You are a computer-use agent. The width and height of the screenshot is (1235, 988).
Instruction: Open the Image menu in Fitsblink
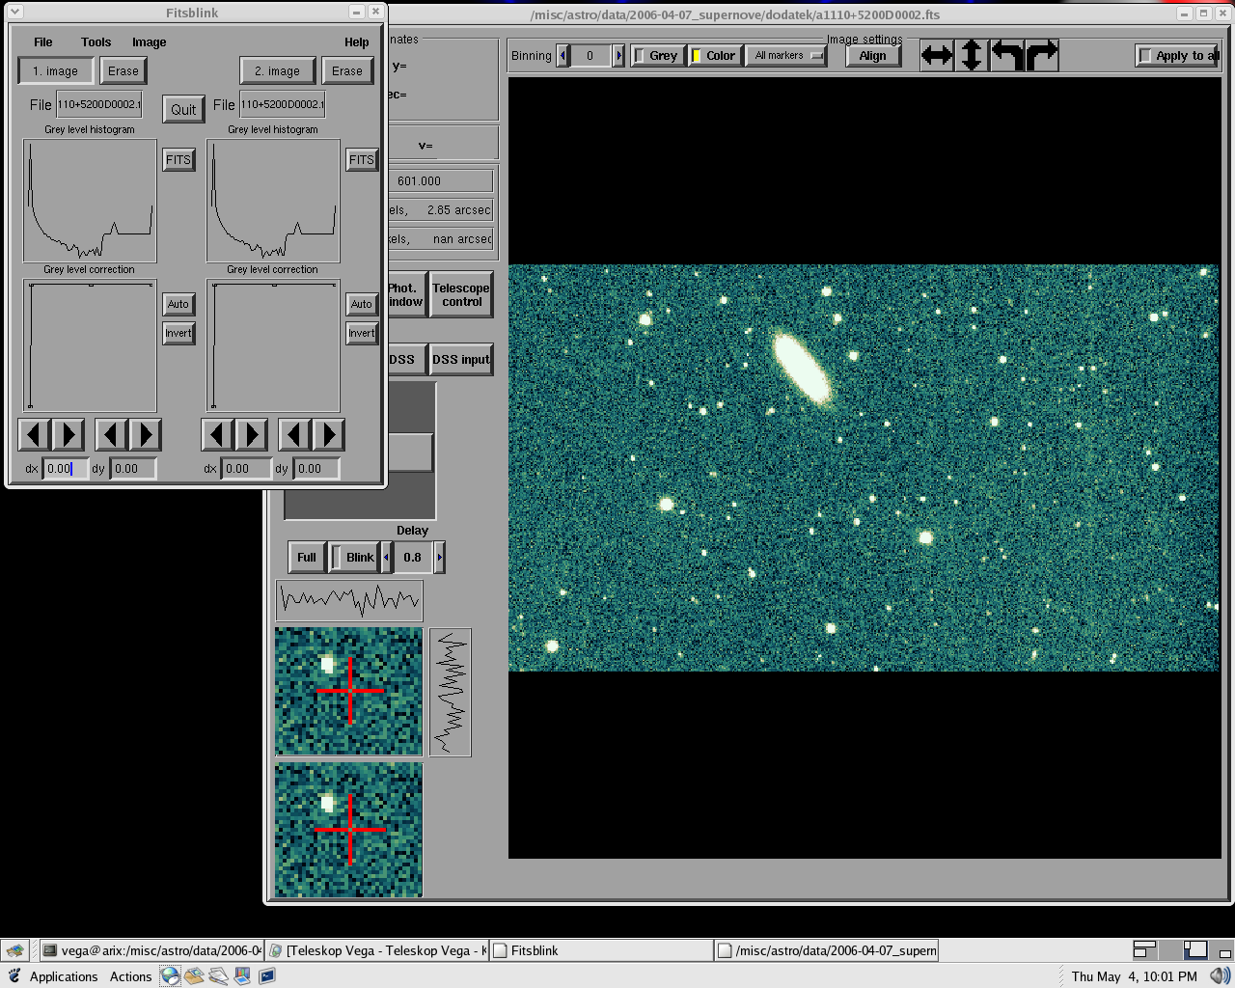coord(150,42)
